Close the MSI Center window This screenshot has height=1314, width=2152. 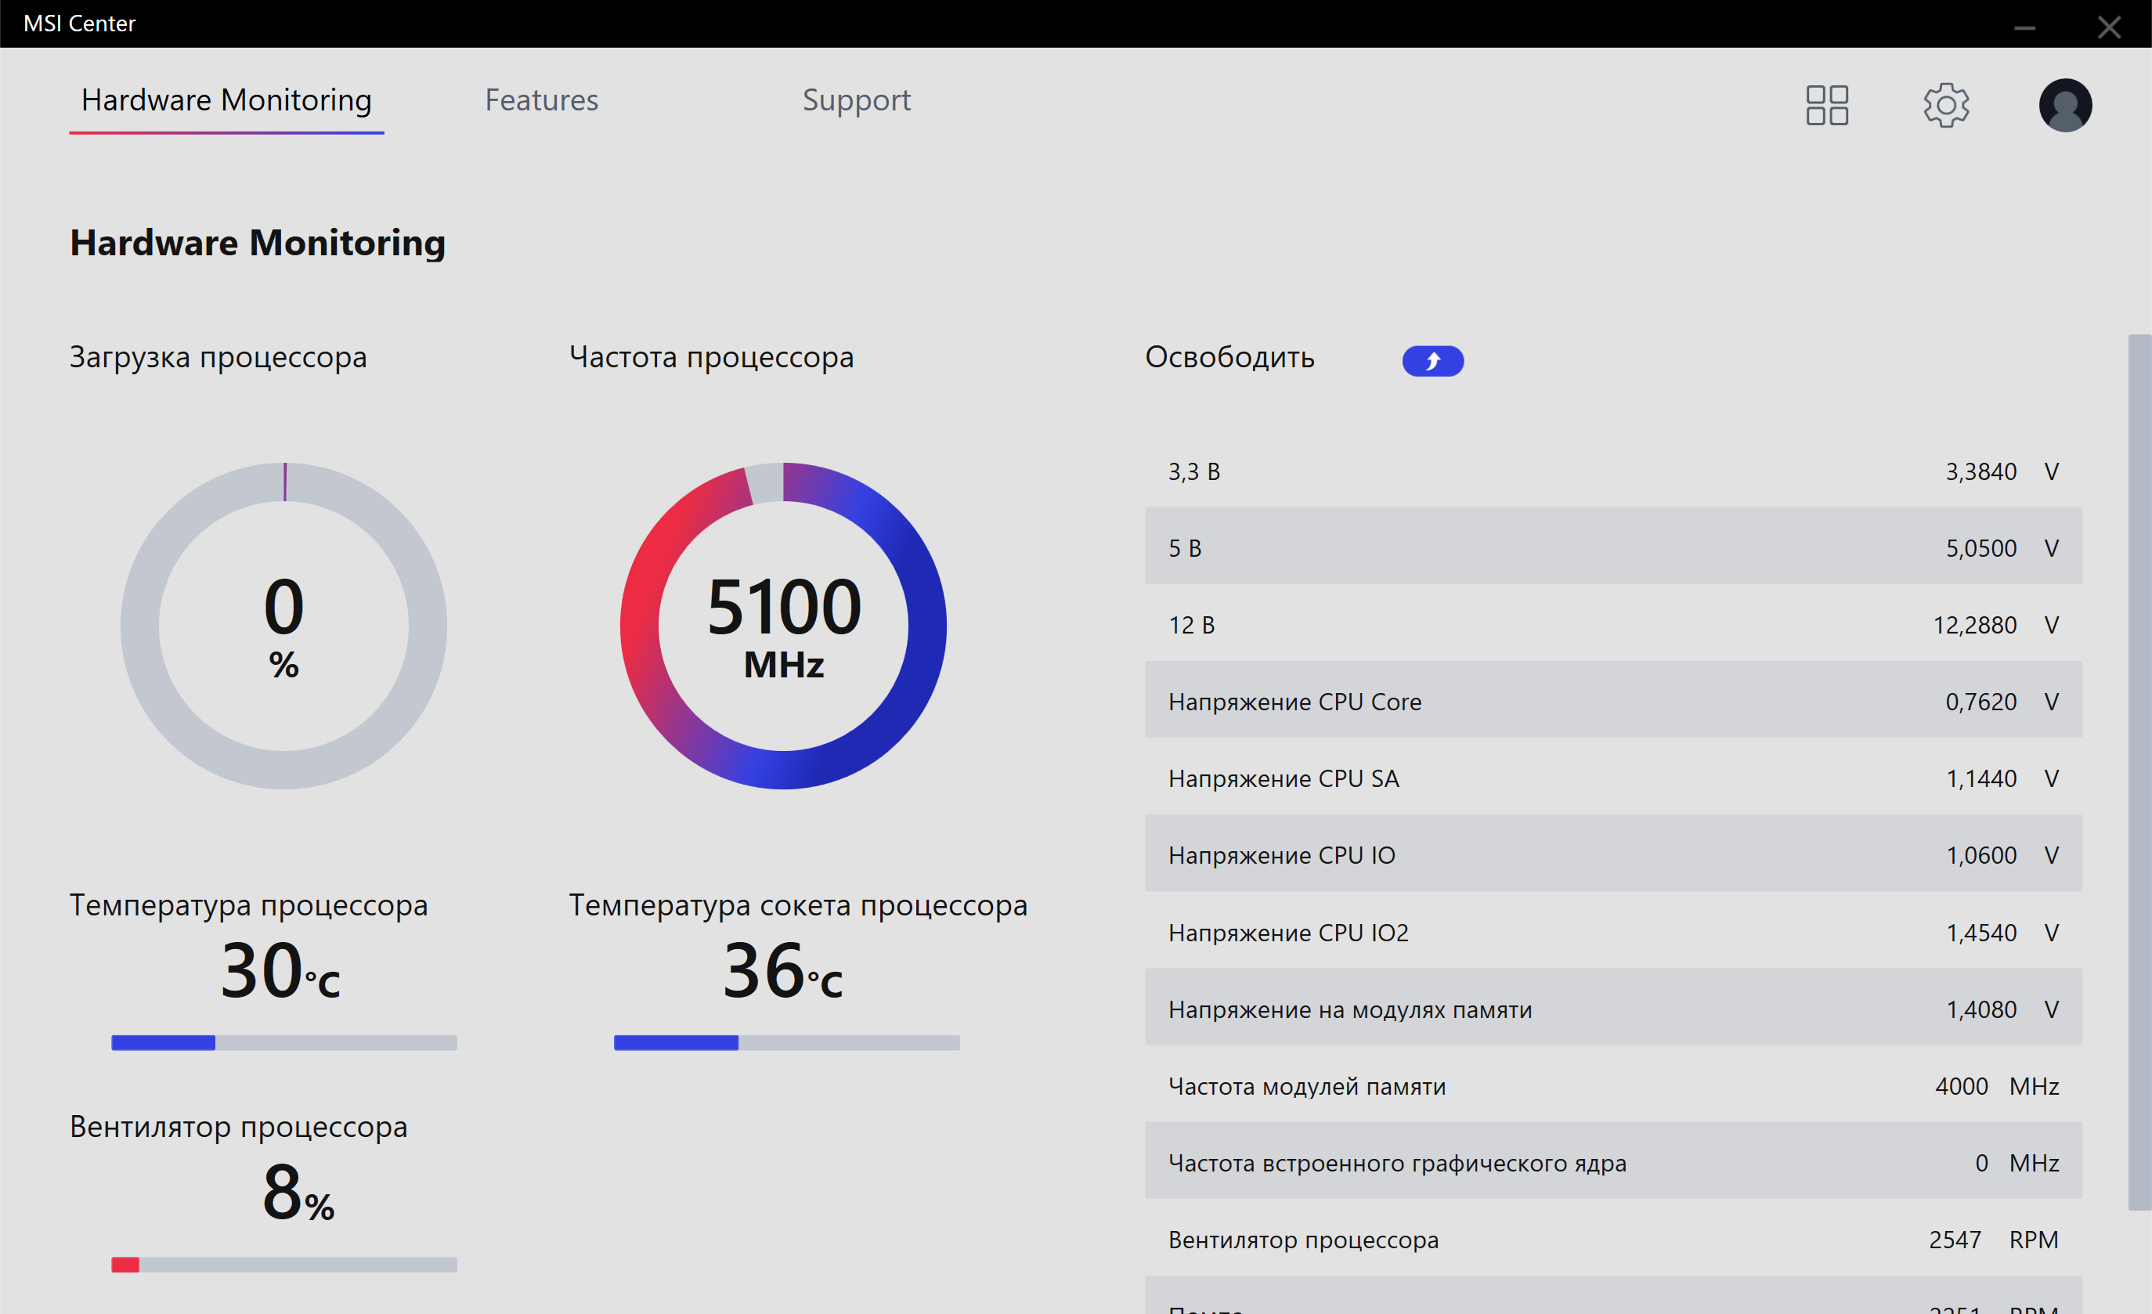point(2109,26)
